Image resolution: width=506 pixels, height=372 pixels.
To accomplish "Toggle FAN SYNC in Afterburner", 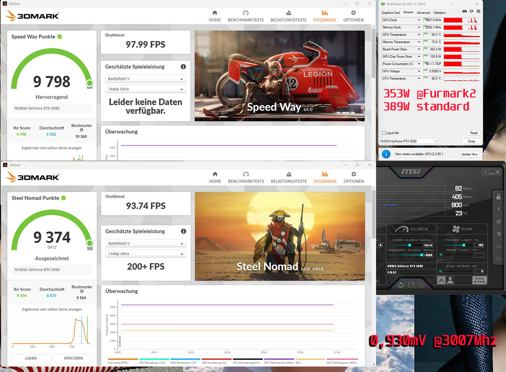I will (x=479, y=280).
